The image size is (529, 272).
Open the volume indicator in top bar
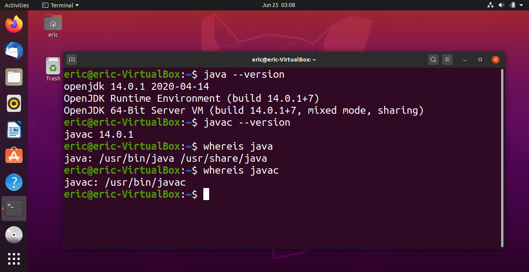pyautogui.click(x=502, y=5)
